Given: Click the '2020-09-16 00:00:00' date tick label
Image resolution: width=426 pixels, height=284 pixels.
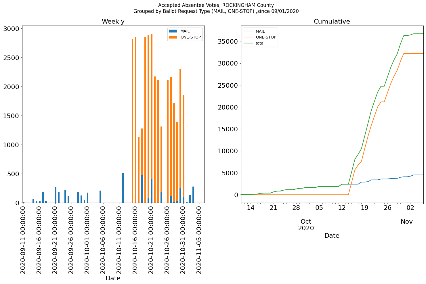Looking at the screenshot, I should [x=39, y=239].
